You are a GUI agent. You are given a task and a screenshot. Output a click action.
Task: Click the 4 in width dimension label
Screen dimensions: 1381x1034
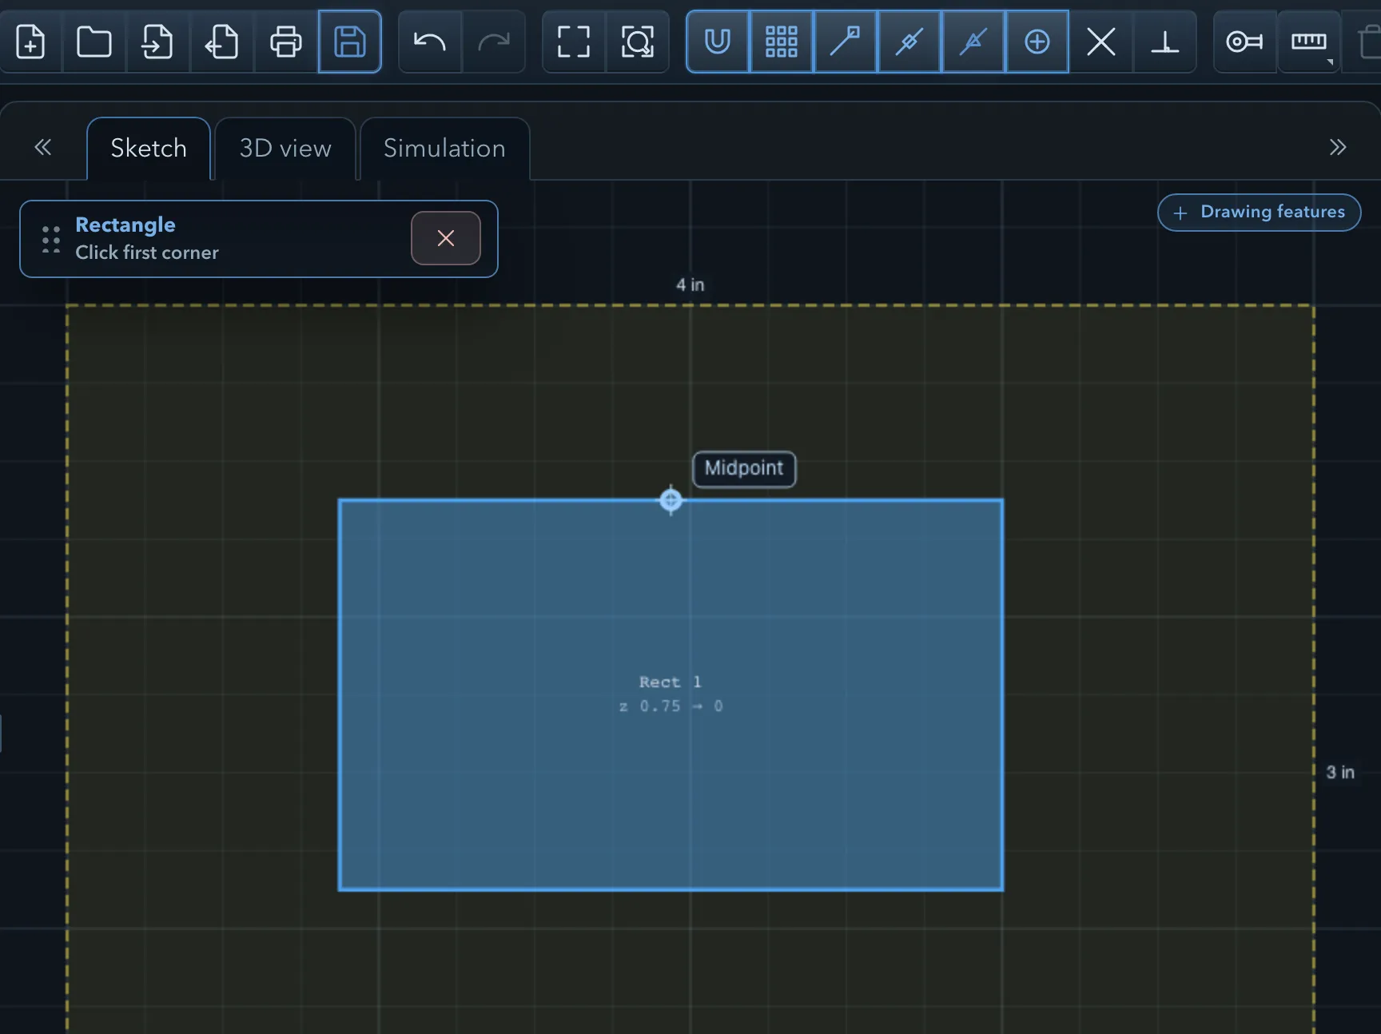pyautogui.click(x=690, y=285)
